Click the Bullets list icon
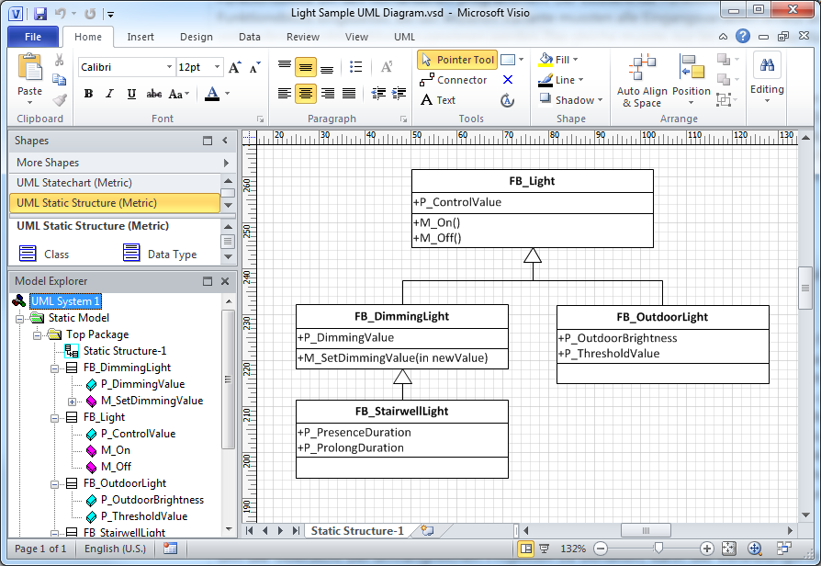 [356, 67]
